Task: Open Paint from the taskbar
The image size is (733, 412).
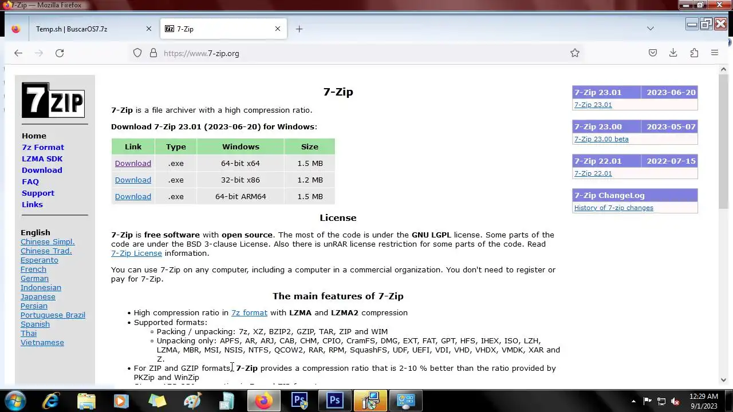Action: 192,401
